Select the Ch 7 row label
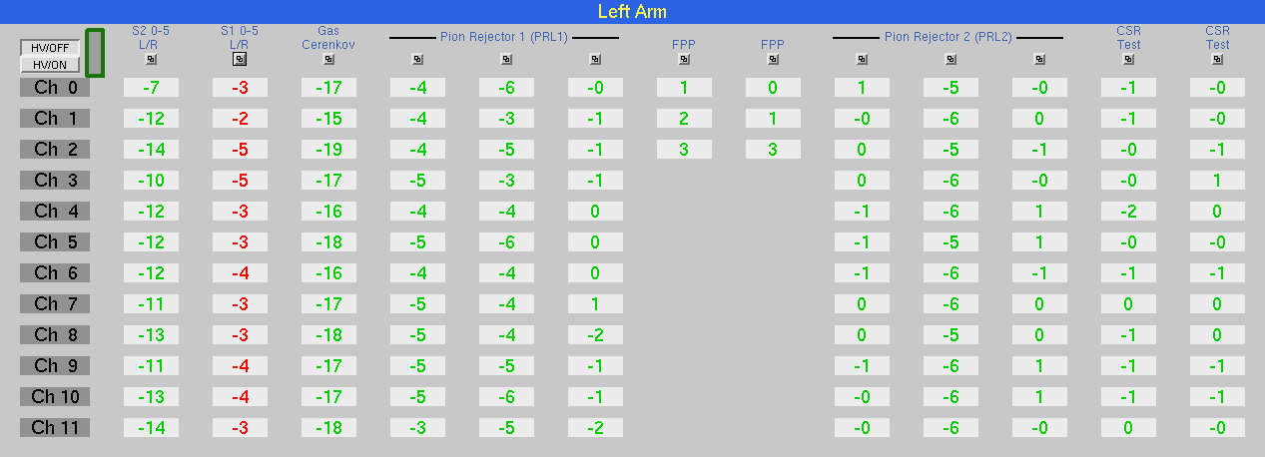The width and height of the screenshot is (1265, 457). tap(55, 304)
